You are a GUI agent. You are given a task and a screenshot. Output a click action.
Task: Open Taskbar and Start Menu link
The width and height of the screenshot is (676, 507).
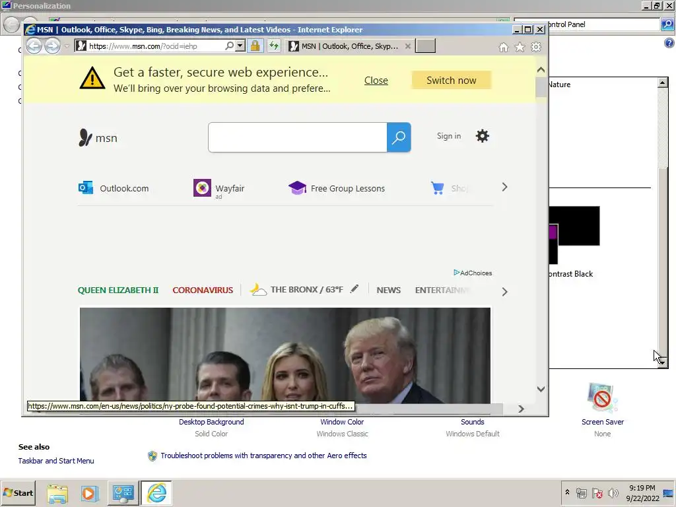click(x=56, y=461)
